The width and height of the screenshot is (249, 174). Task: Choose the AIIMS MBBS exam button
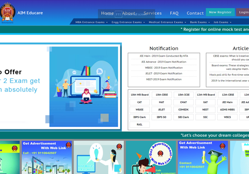point(227,110)
